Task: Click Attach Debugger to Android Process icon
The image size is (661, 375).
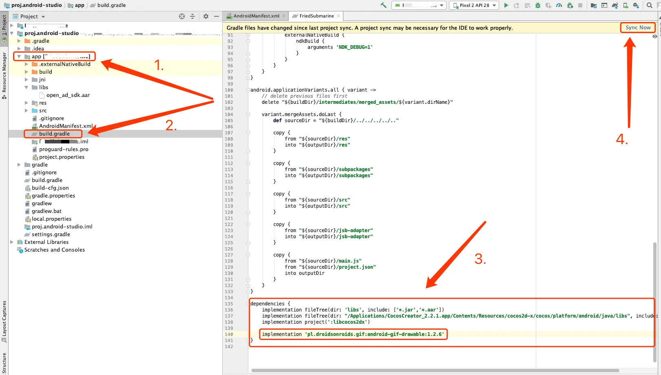Action: coord(570,5)
